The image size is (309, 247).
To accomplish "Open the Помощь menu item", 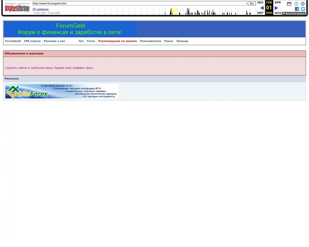I will tap(182, 41).
